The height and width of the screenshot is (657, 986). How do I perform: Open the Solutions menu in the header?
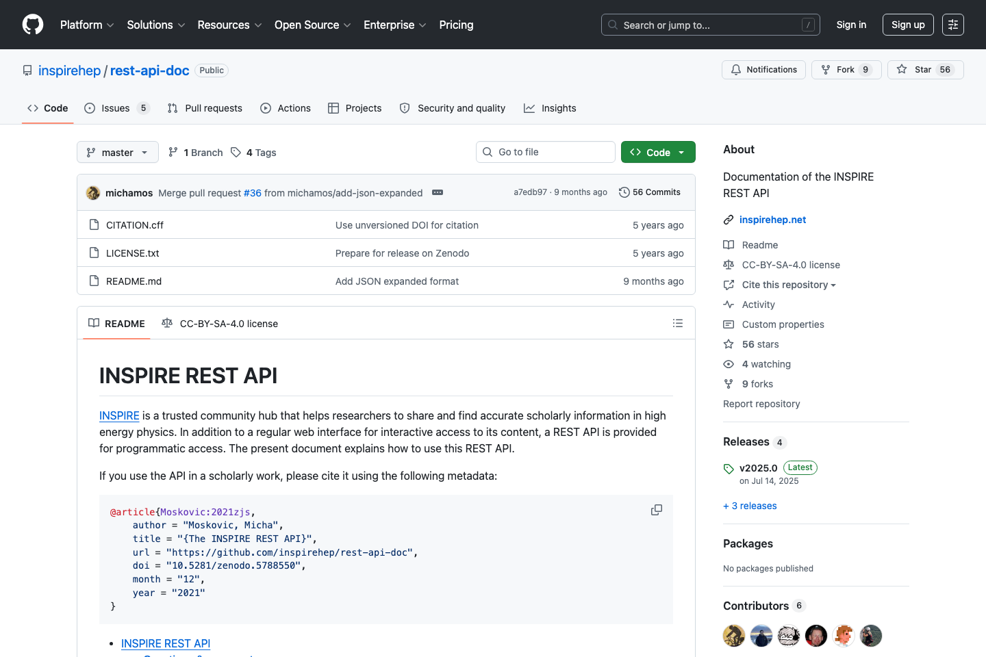155,25
